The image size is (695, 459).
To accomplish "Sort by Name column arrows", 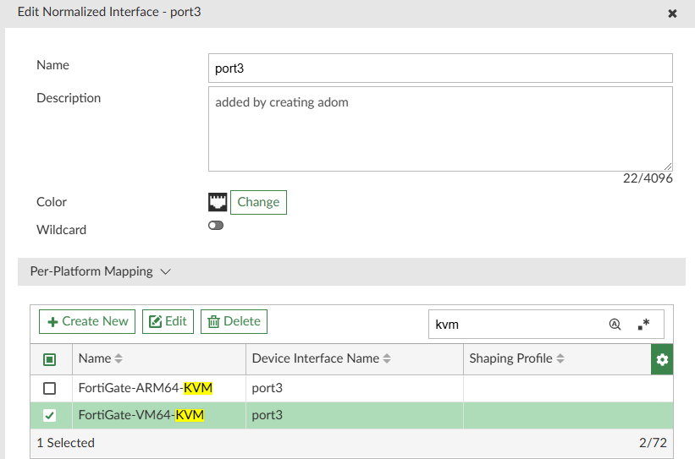I will [x=119, y=359].
